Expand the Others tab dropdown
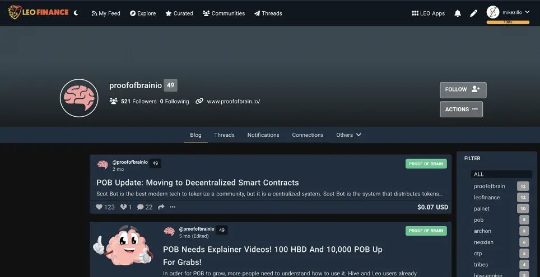Viewport: 540px width, 277px height. point(348,135)
